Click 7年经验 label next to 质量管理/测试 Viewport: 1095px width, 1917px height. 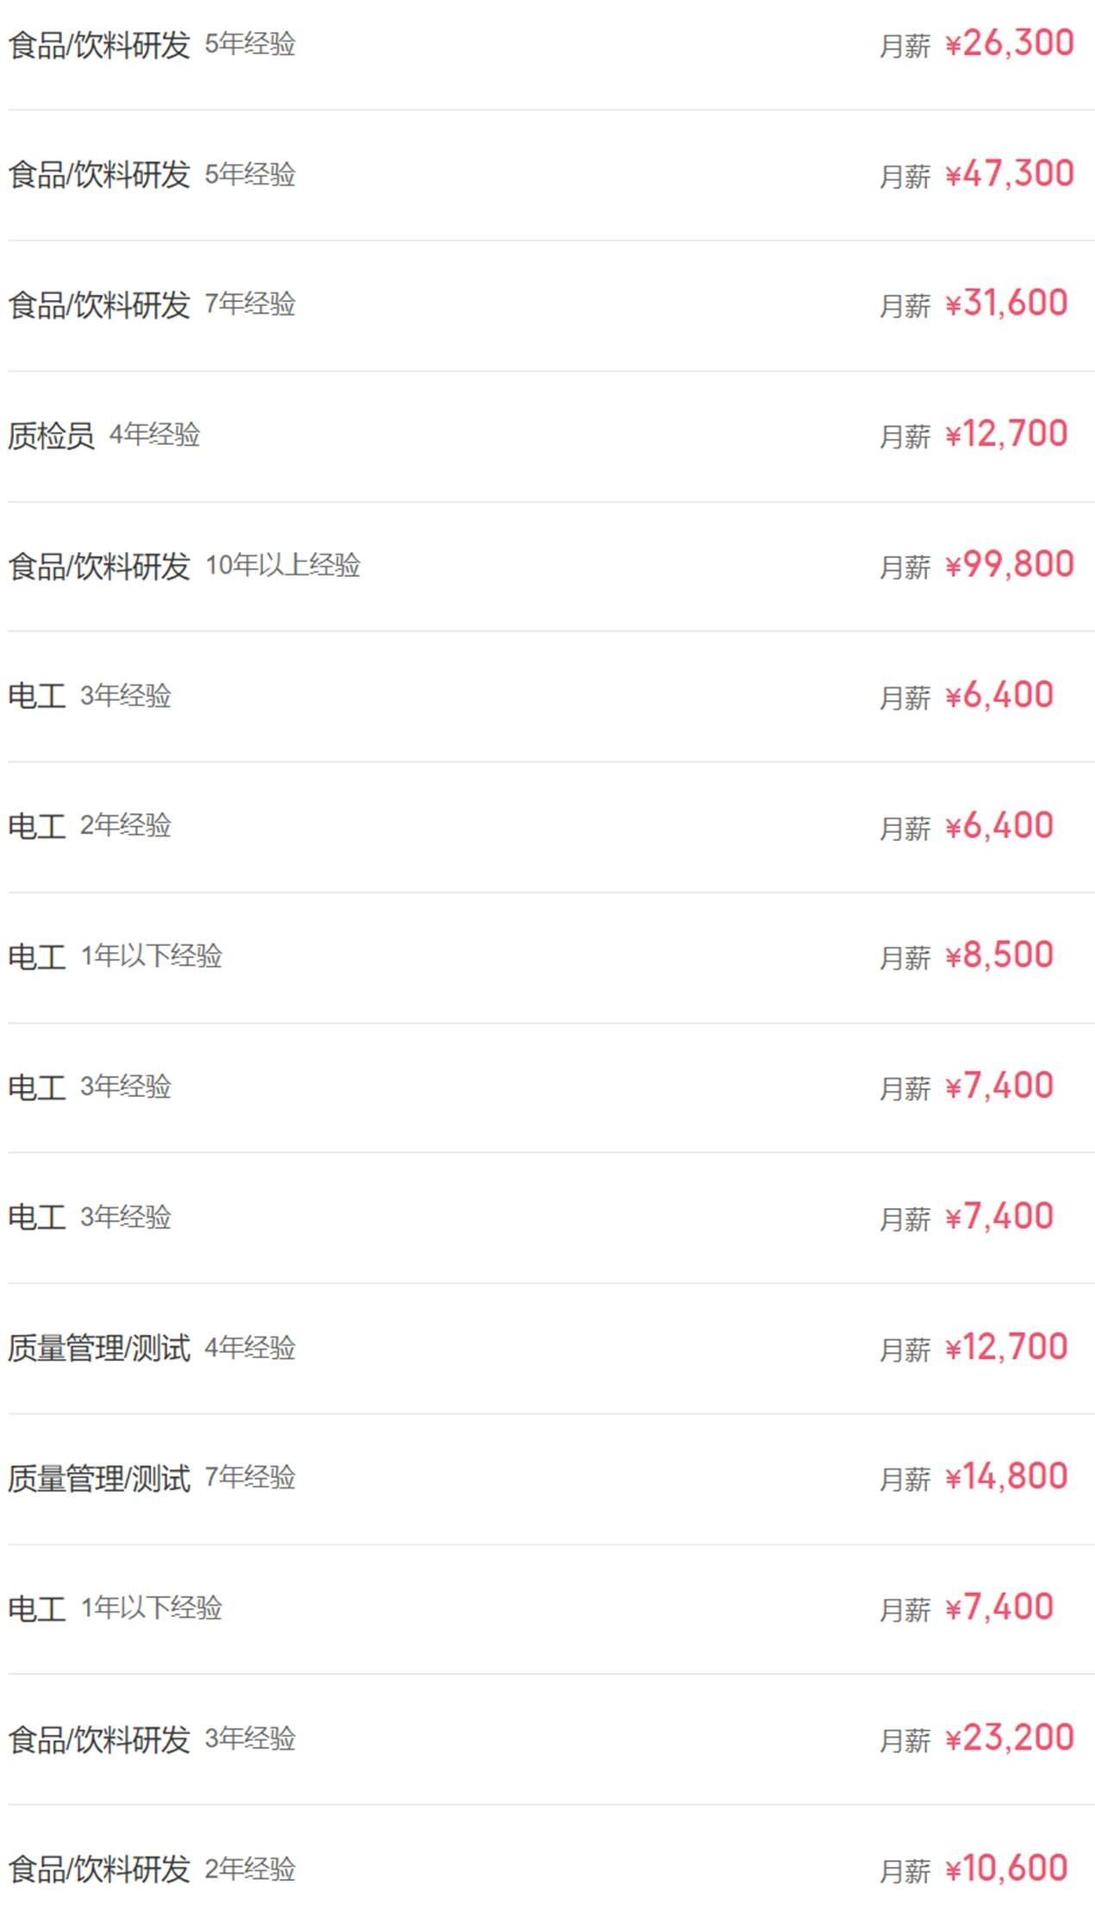pyautogui.click(x=250, y=1478)
